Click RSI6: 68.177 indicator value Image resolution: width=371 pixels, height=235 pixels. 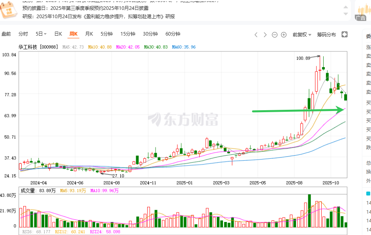[36, 232]
